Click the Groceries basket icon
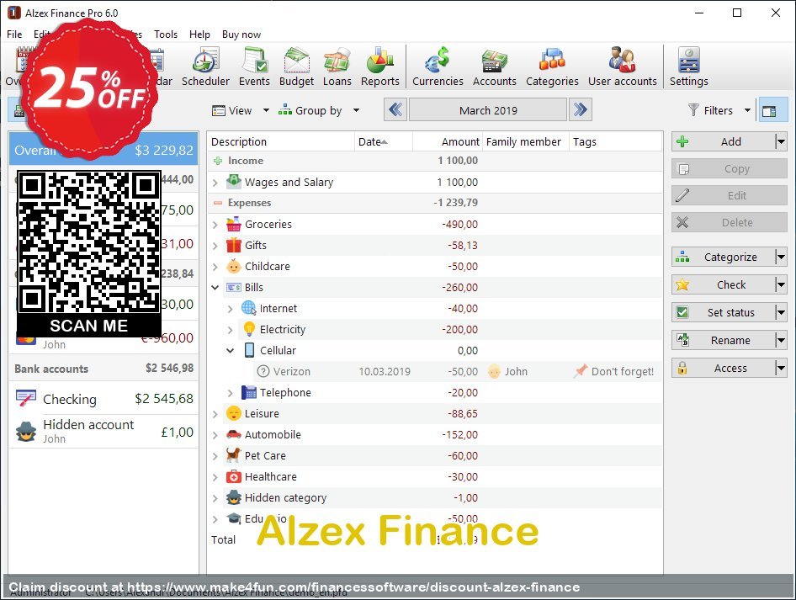796x600 pixels. [234, 224]
